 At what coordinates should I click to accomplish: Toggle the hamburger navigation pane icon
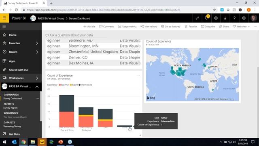point(4,26)
